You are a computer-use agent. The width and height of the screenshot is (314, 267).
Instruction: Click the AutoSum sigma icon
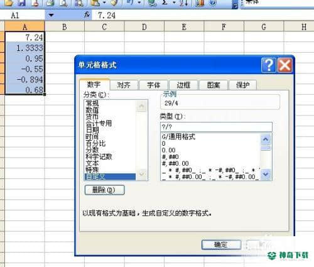pos(165,3)
